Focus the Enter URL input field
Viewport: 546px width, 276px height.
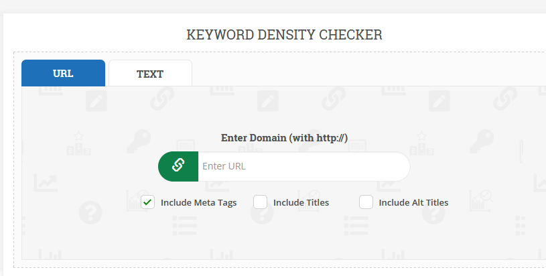(301, 166)
